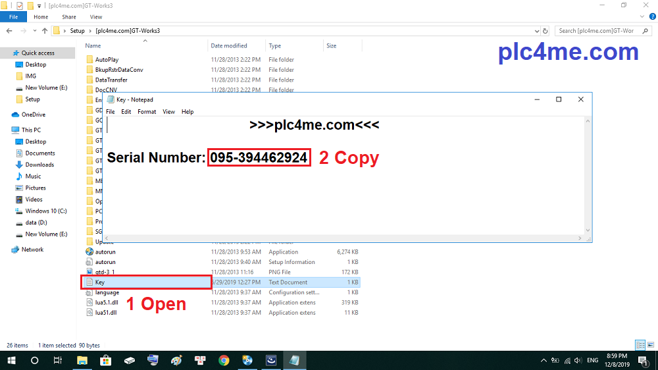Open Notepad View menu
The width and height of the screenshot is (658, 370).
(168, 112)
